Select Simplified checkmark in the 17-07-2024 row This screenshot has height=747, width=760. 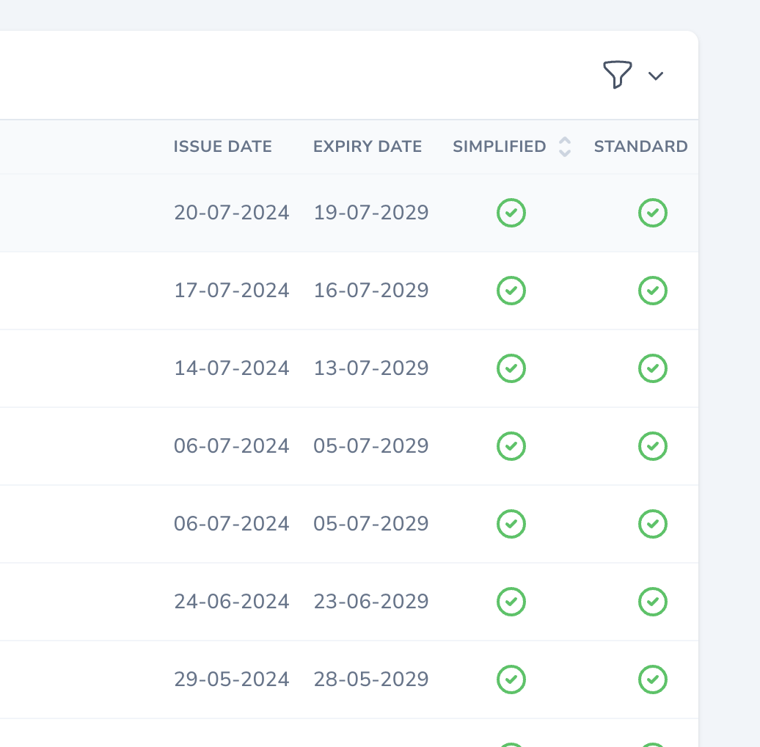pos(511,291)
